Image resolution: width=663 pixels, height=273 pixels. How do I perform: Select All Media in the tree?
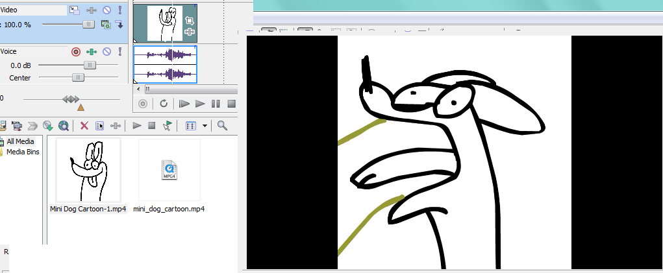click(x=19, y=141)
